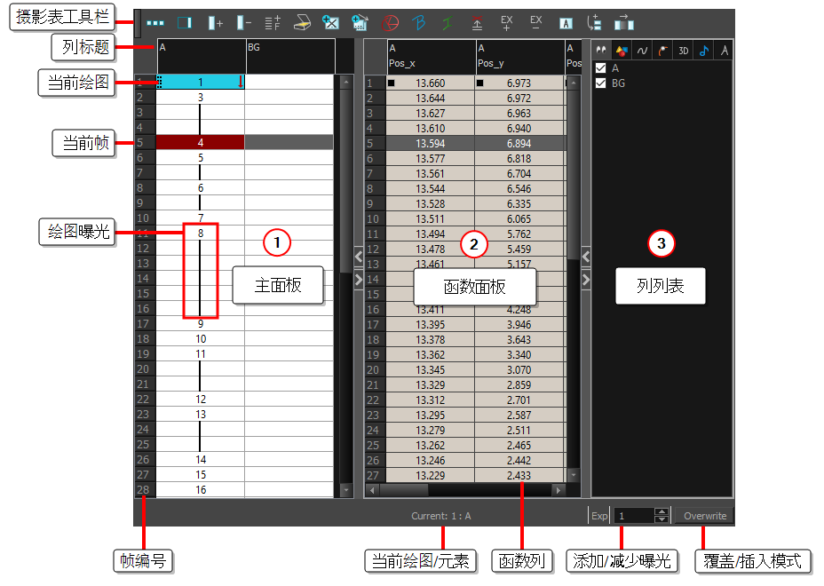Image resolution: width=824 pixels, height=586 pixels.
Task: Click the import to layer icon with arrow
Action: 360,22
